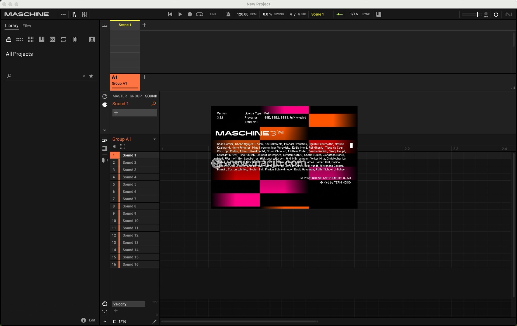517x326 pixels.
Task: Click the Native Instruments NI logo
Action: pyautogui.click(x=509, y=15)
